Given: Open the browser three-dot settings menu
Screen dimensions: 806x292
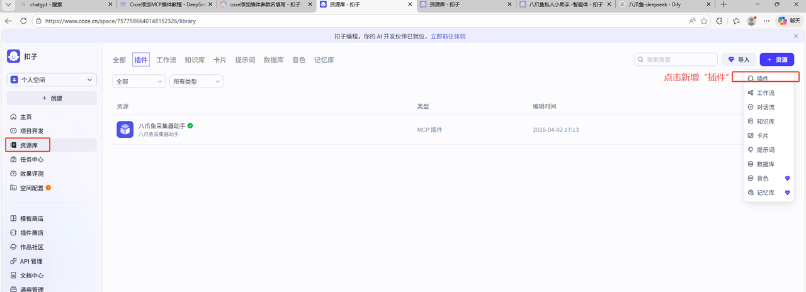Looking at the screenshot, I should coord(766,21).
